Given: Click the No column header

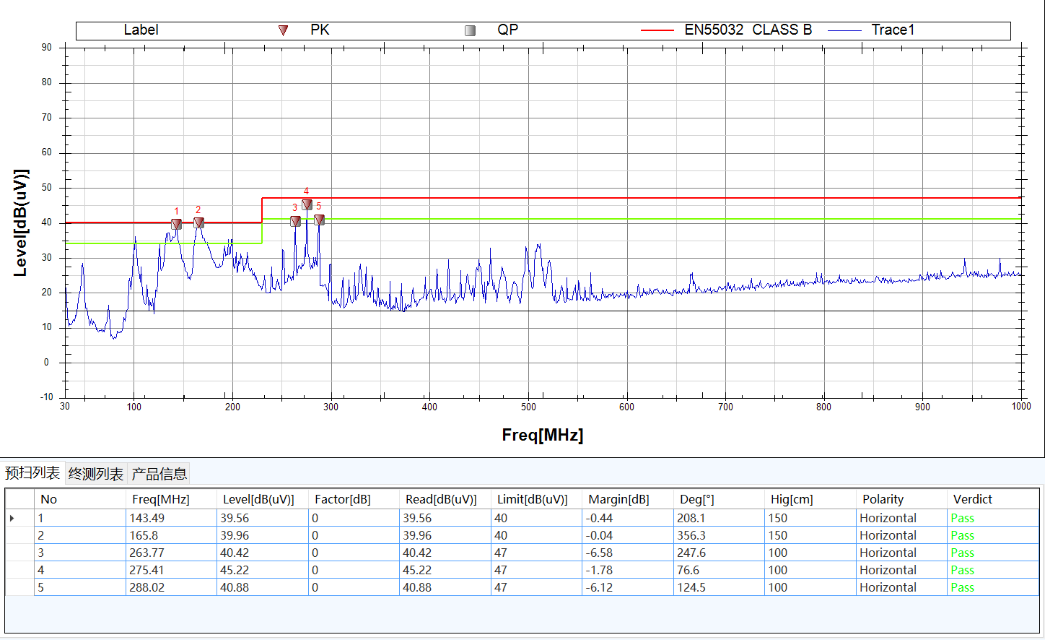Looking at the screenshot, I should (x=80, y=499).
